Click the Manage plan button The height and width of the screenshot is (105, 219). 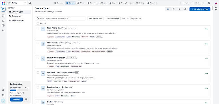coord(16,99)
